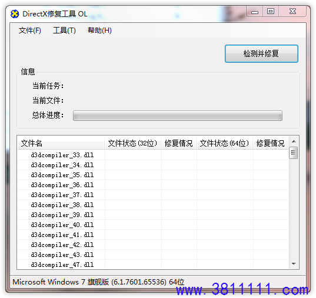Select d3dcompiler_43.dll row
The image size is (316, 298).
[x=153, y=255]
